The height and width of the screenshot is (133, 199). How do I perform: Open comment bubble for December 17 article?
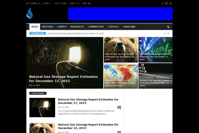point(119,107)
